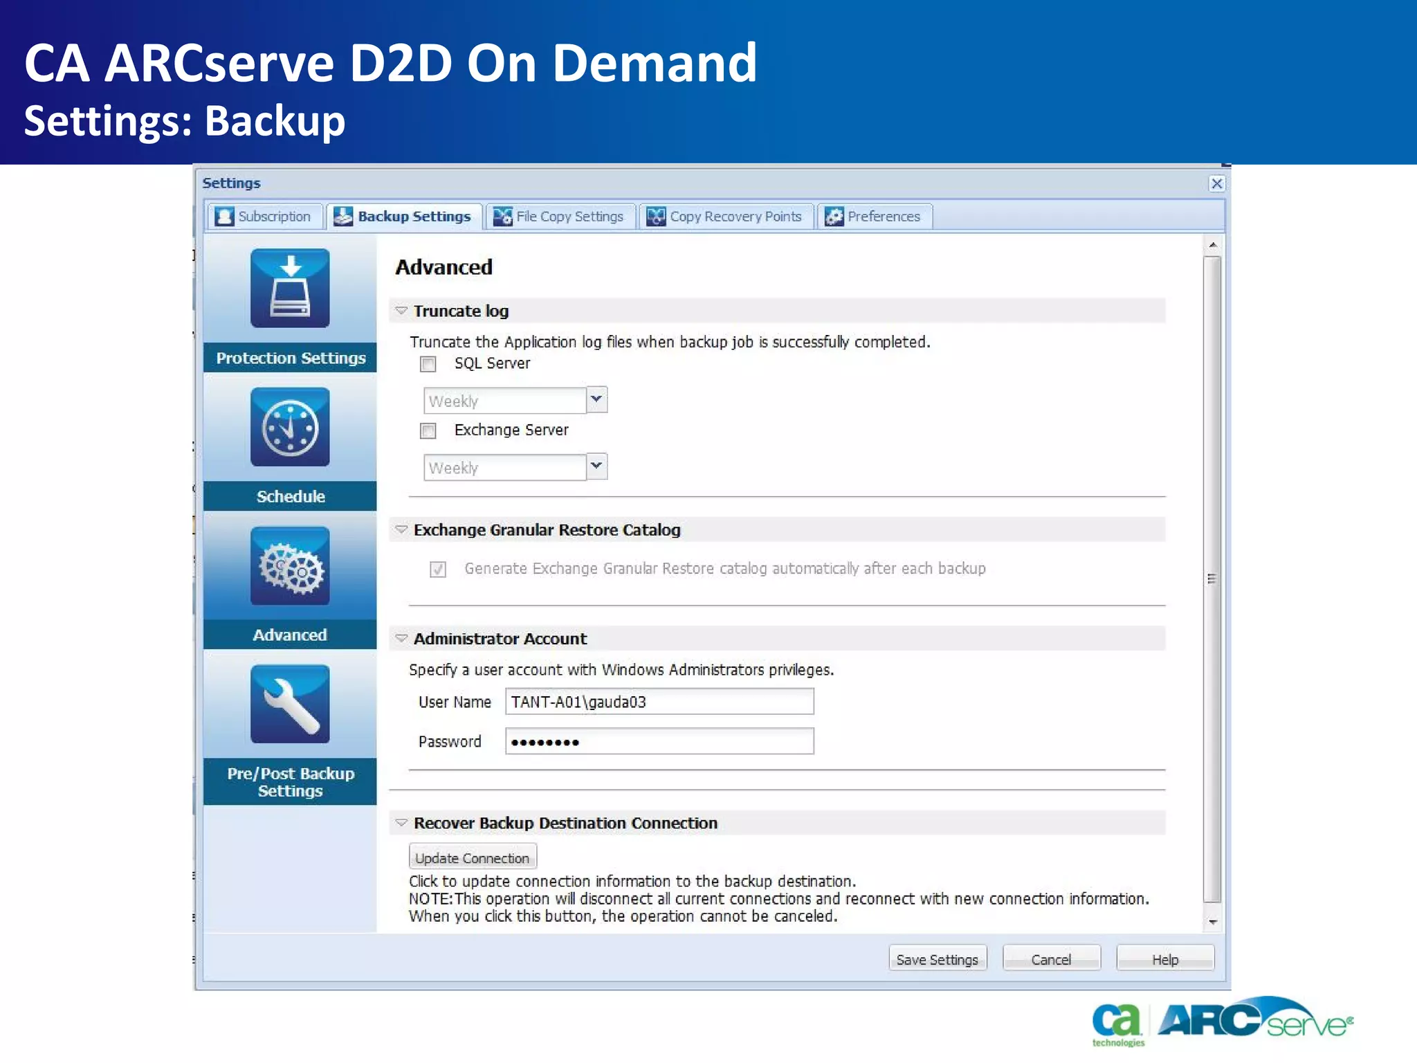This screenshot has height=1063, width=1417.
Task: Enable Exchange Server log truncation checkbox
Action: (x=428, y=431)
